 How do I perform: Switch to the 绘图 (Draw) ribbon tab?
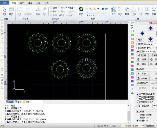(22, 3)
